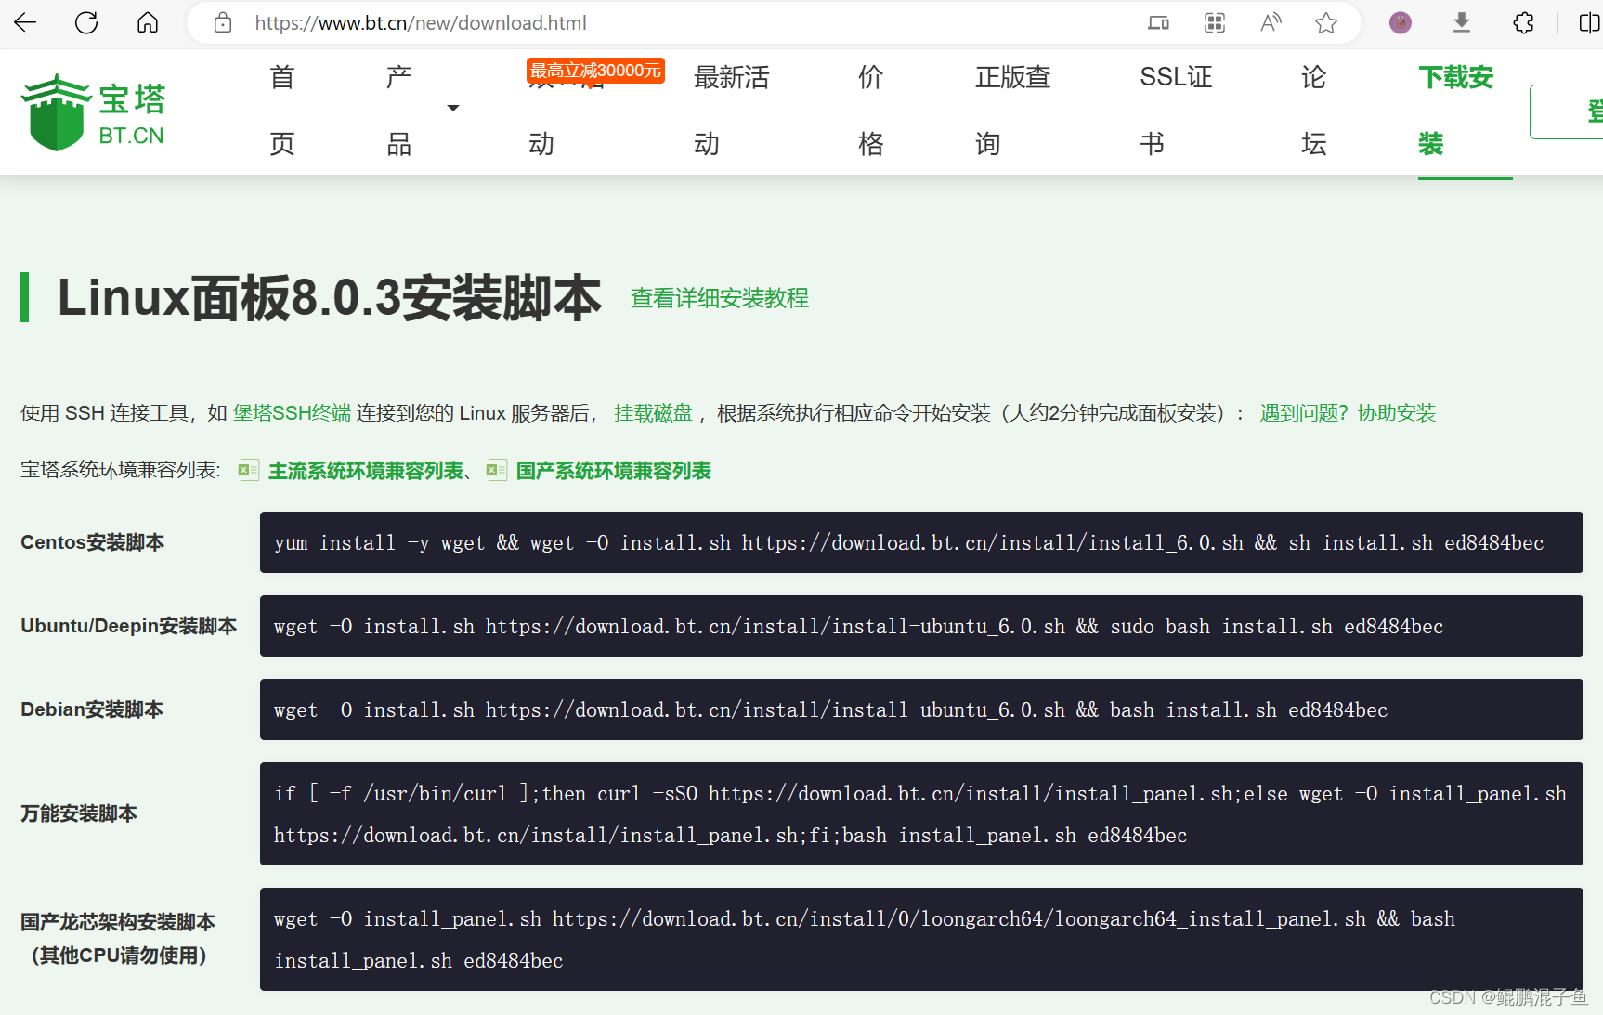Open the 正版查询 nav item
The height and width of the screenshot is (1015, 1603).
click(1012, 111)
